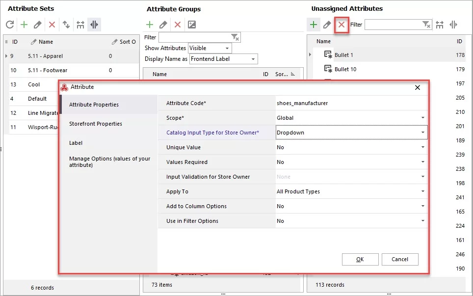Select the Cool attribute set row

click(x=34, y=84)
